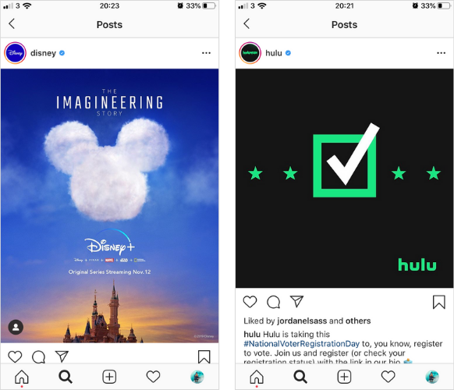The image size is (454, 390).
Task: Share the Disney post via paper plane
Action: pyautogui.click(x=62, y=356)
